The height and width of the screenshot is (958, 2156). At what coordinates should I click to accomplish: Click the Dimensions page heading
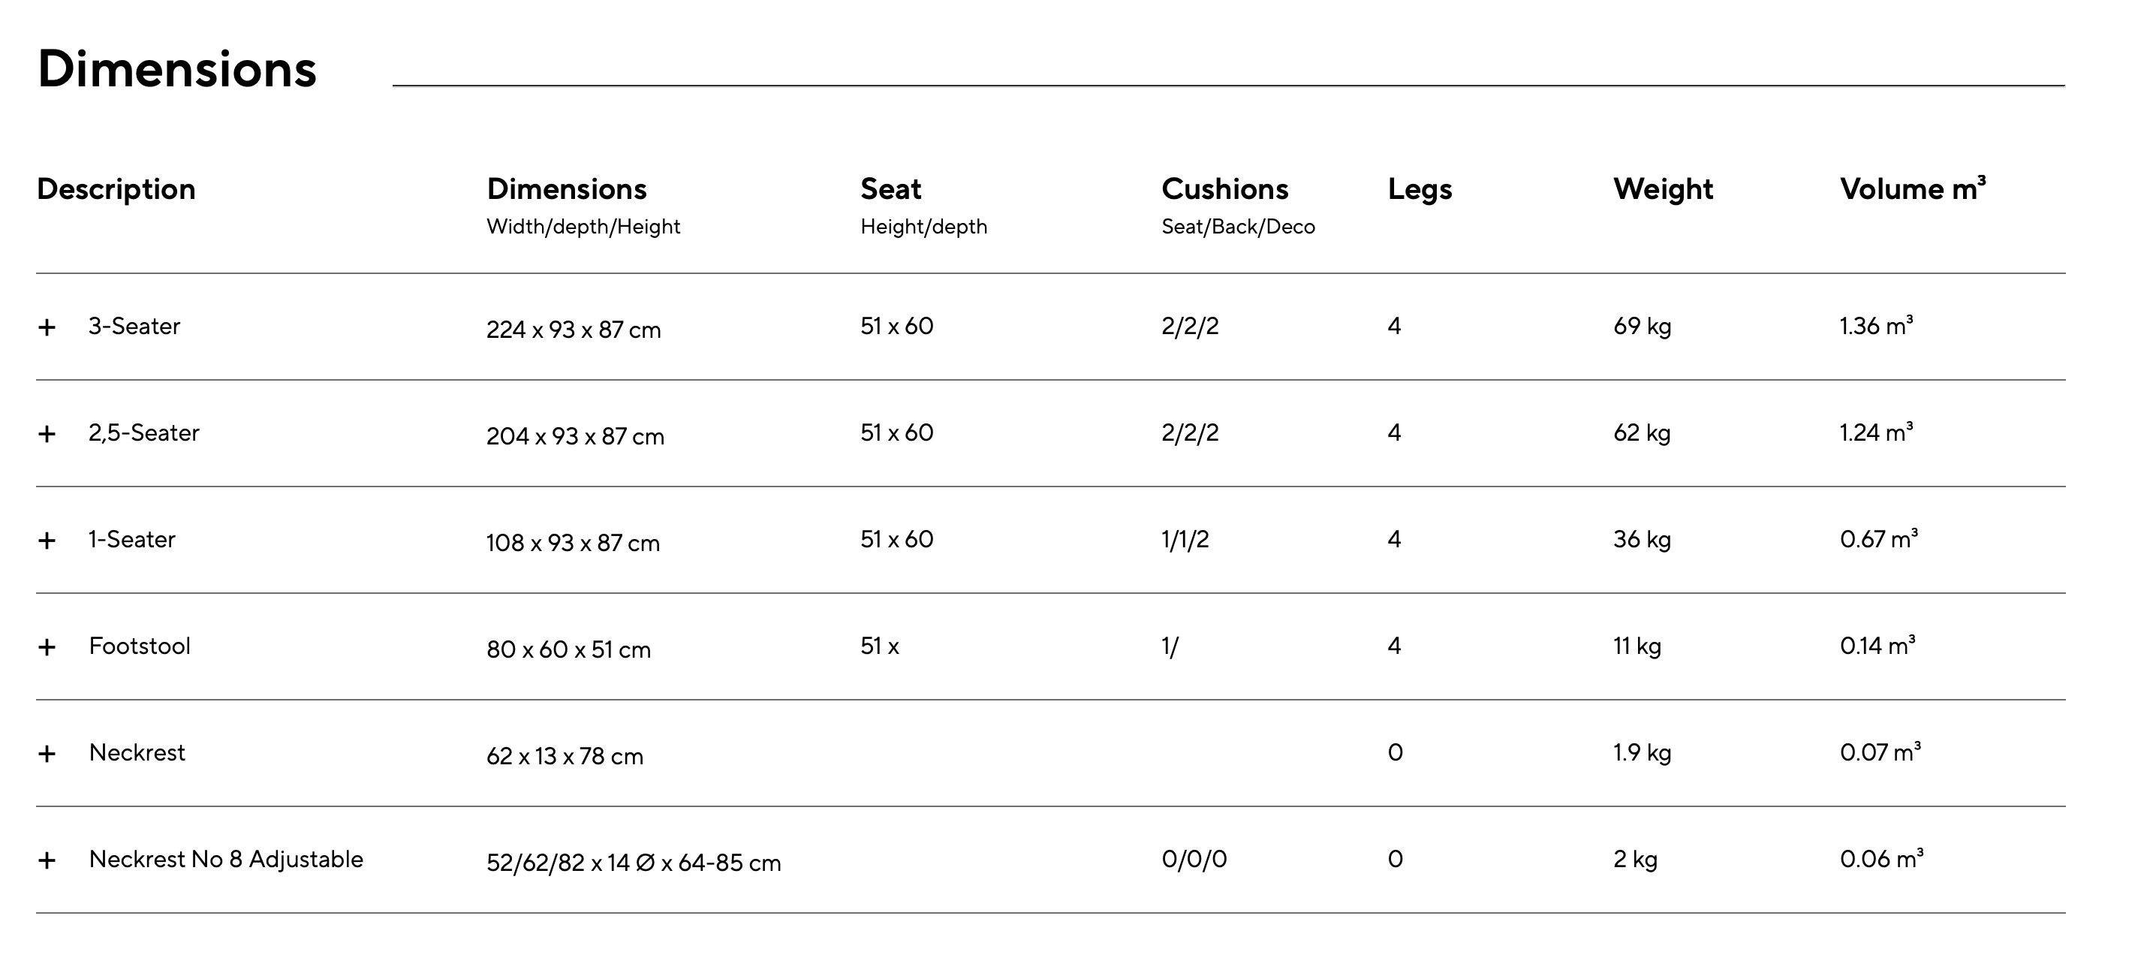[177, 68]
